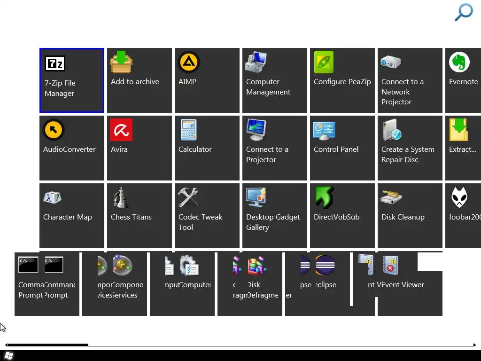The width and height of the screenshot is (481, 361).
Task: Click the Character Map label
Action: click(x=68, y=217)
